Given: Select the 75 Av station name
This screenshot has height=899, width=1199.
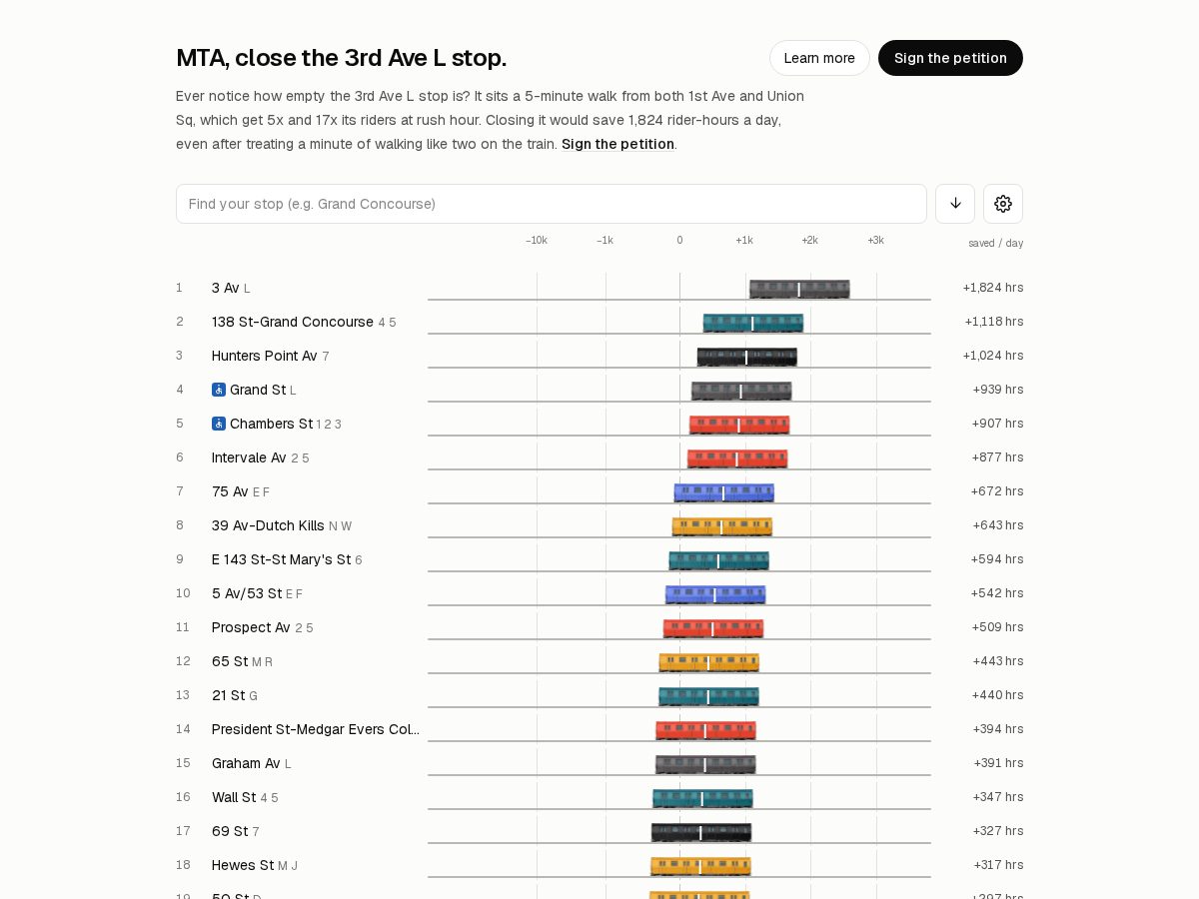Looking at the screenshot, I should (230, 491).
